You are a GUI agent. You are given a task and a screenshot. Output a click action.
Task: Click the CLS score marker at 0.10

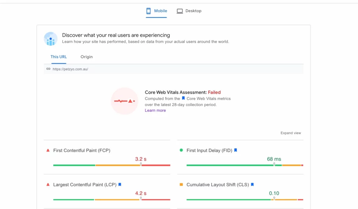274,199
